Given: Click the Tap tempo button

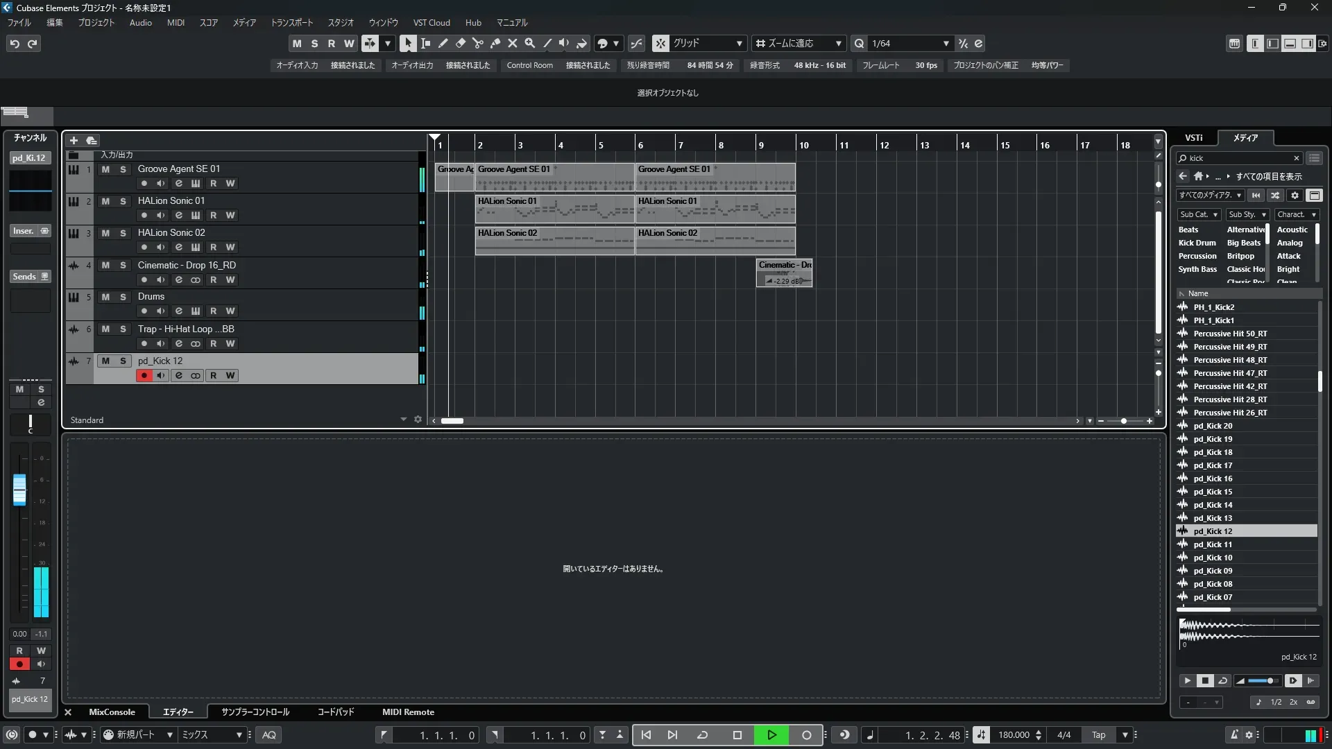Looking at the screenshot, I should coord(1098,735).
